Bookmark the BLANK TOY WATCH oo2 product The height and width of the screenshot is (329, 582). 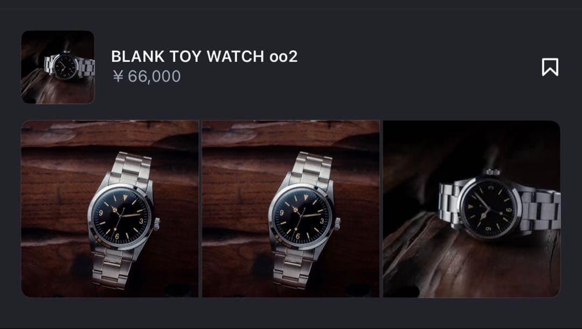point(550,67)
